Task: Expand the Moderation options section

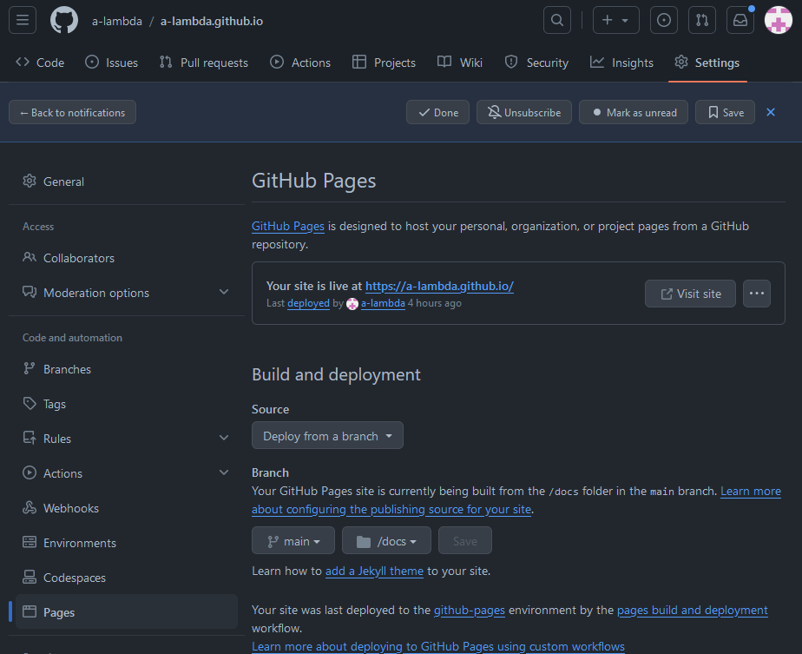Action: [x=223, y=293]
